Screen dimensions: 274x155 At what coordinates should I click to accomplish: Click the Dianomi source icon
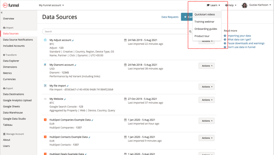(x=45, y=65)
